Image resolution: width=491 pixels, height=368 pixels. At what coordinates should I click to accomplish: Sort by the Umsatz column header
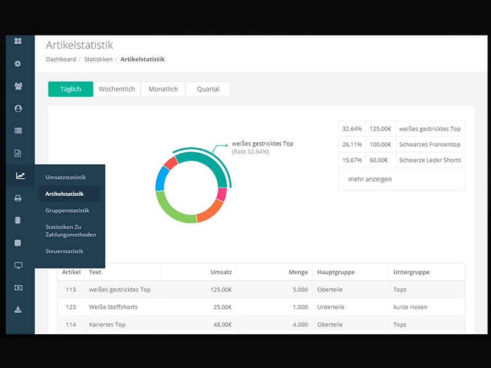(x=221, y=272)
